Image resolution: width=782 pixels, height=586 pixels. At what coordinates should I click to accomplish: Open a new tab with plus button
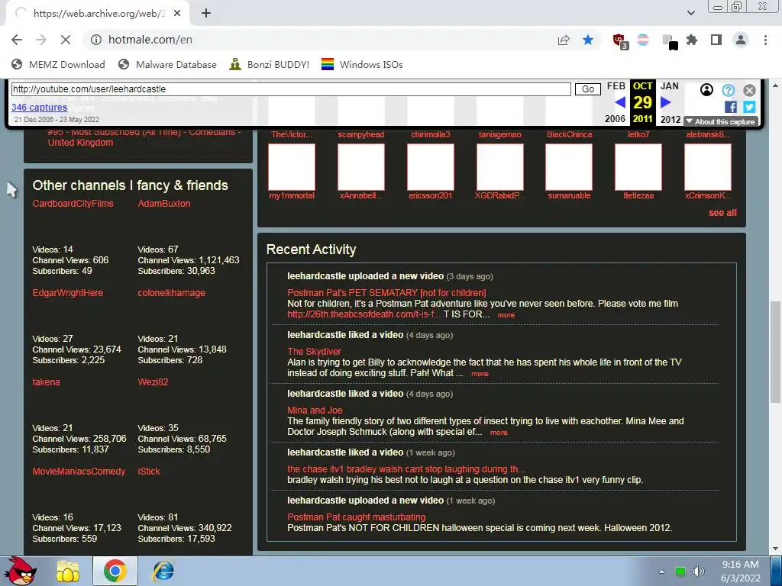pyautogui.click(x=206, y=14)
